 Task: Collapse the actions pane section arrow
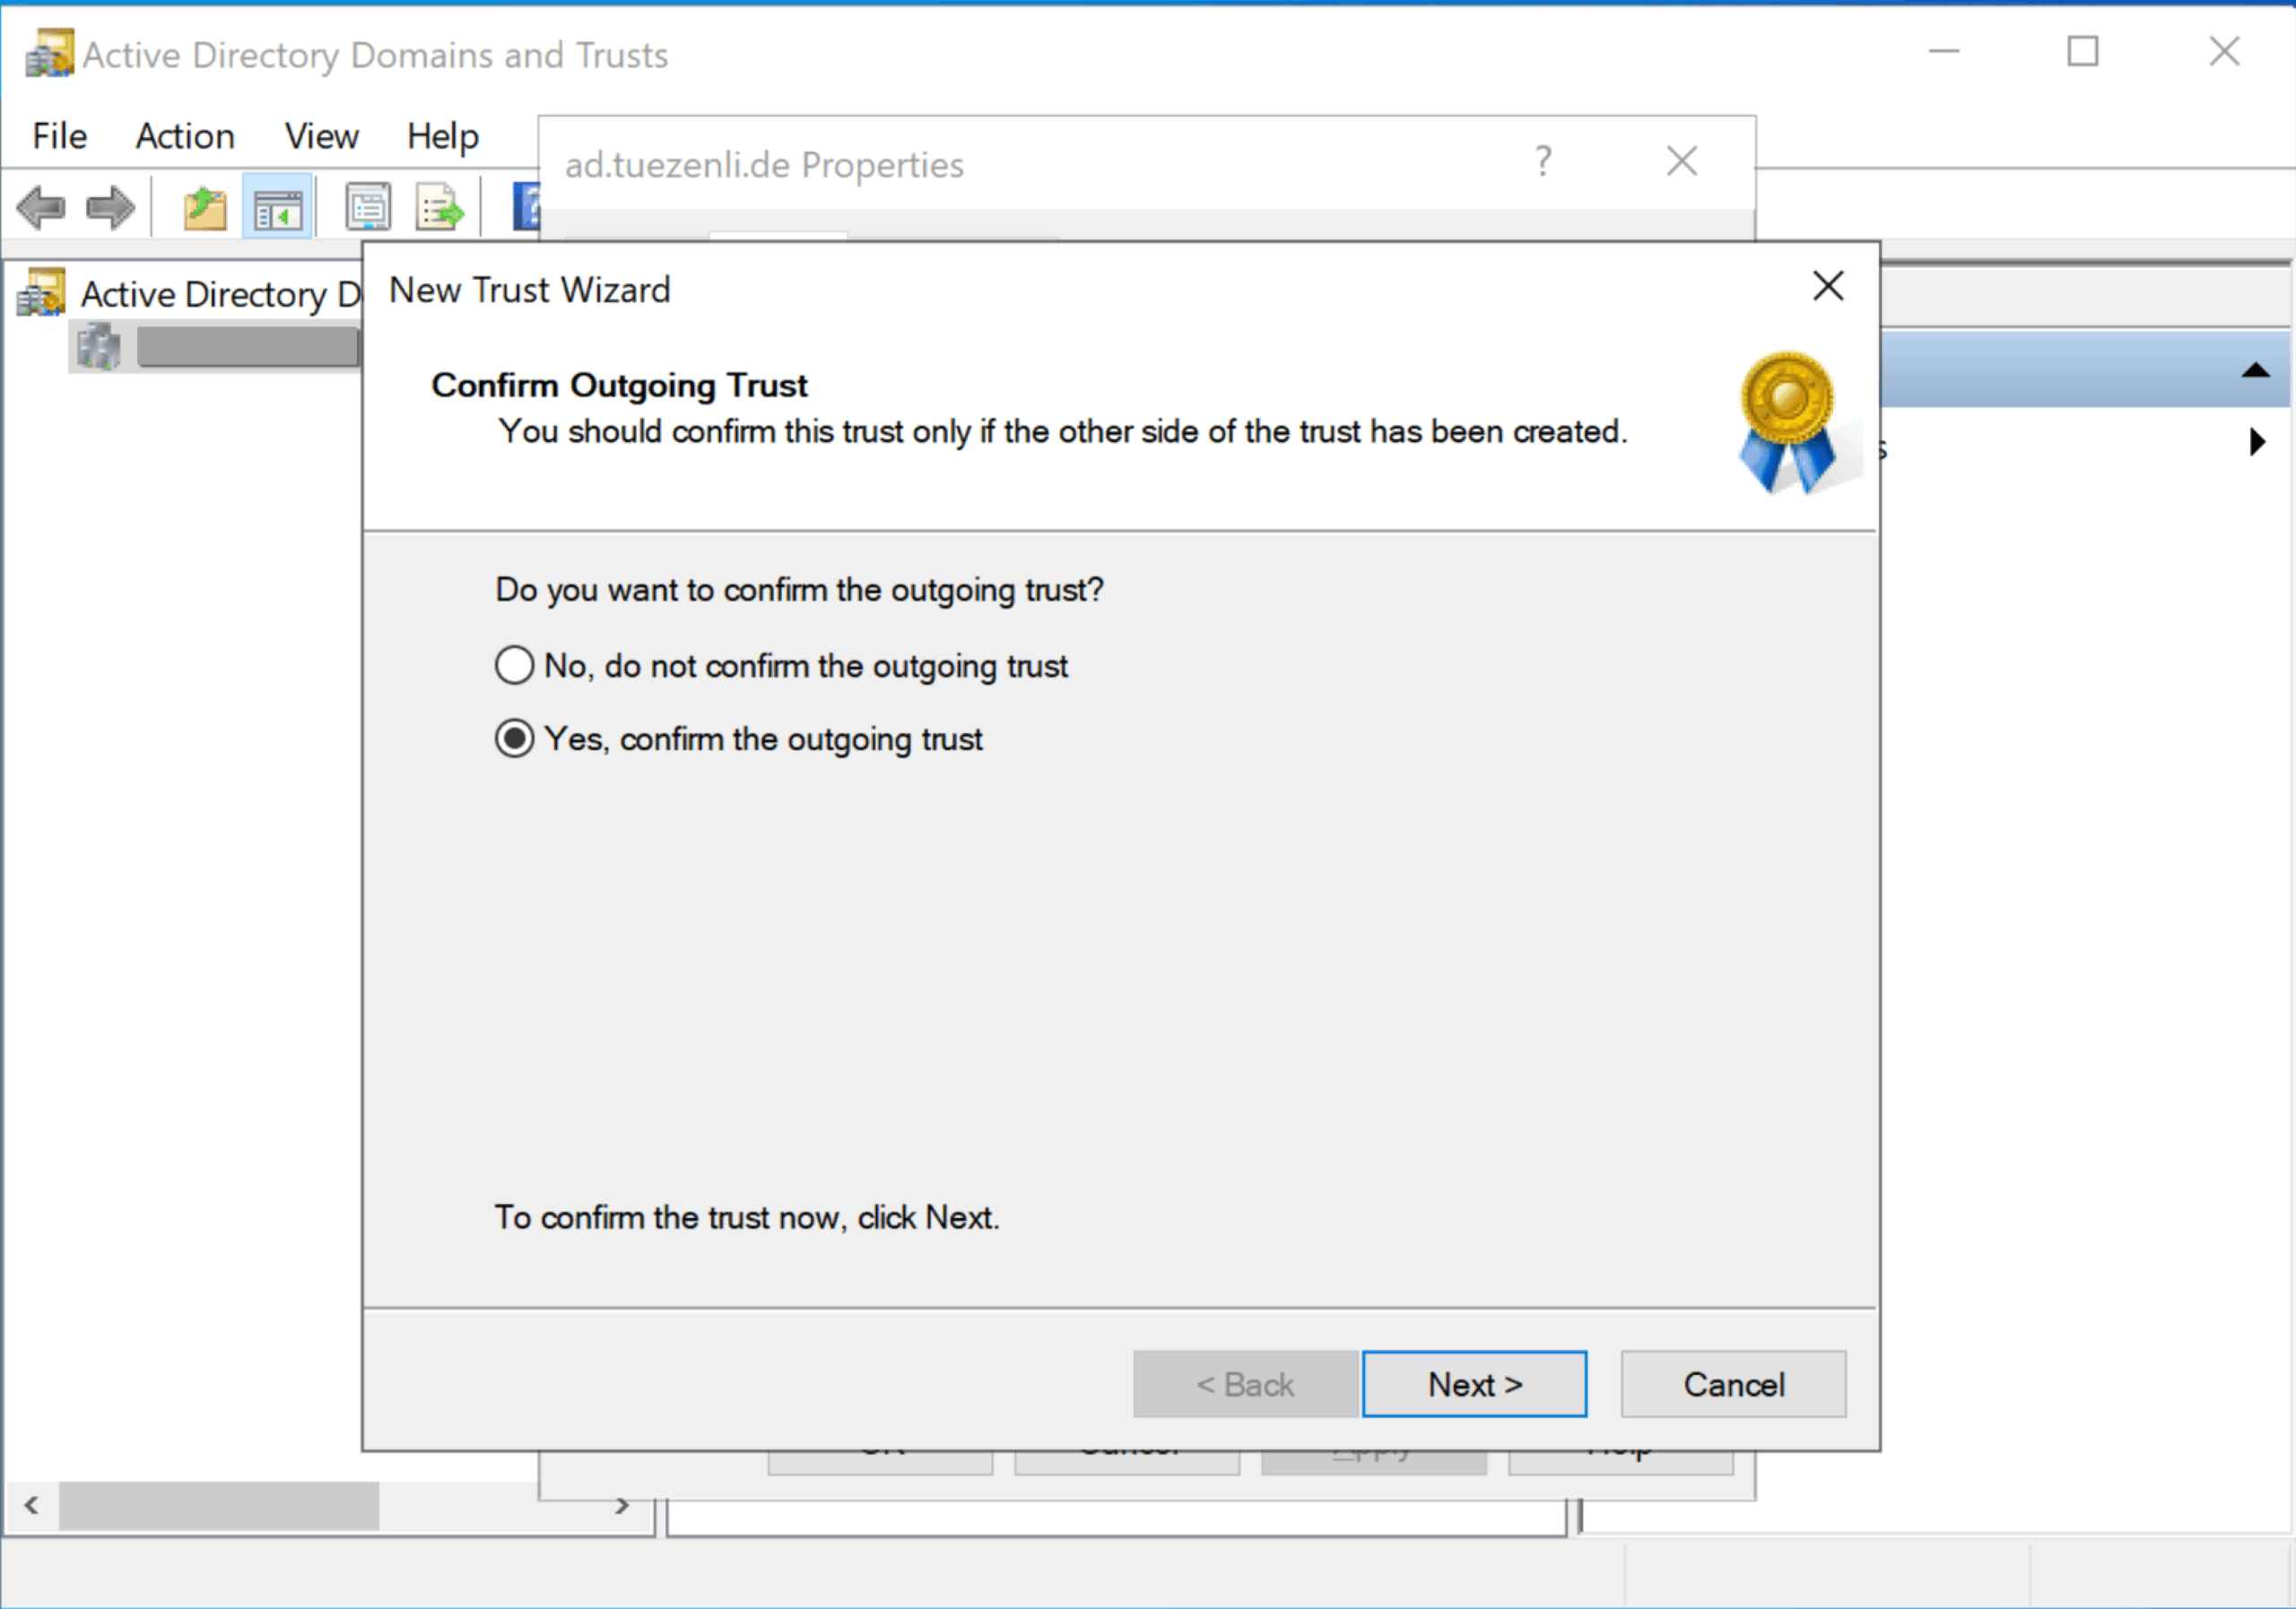coord(2255,371)
